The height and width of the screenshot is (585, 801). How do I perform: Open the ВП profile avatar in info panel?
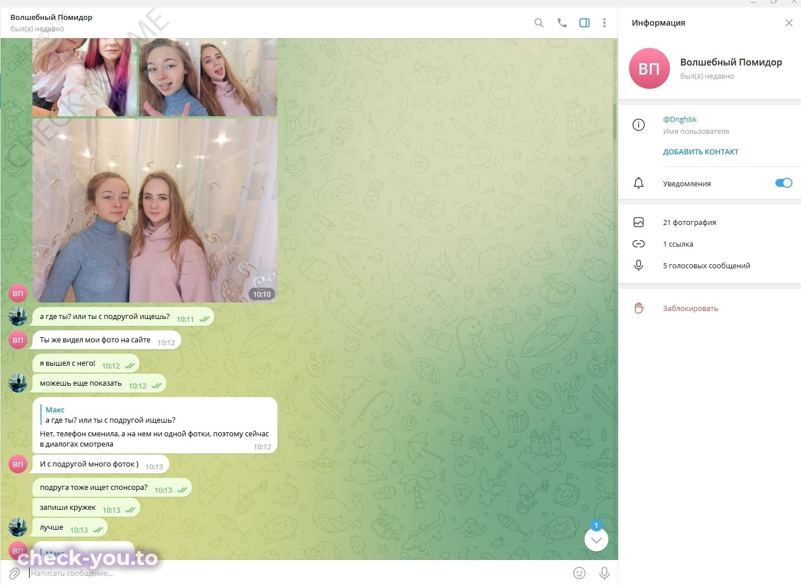[x=649, y=68]
